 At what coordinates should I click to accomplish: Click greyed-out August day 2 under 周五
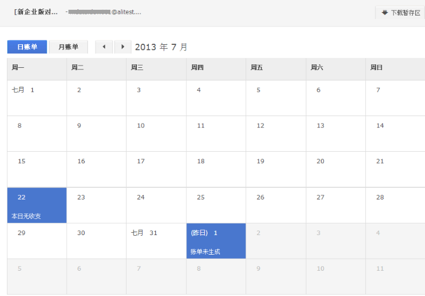point(276,241)
